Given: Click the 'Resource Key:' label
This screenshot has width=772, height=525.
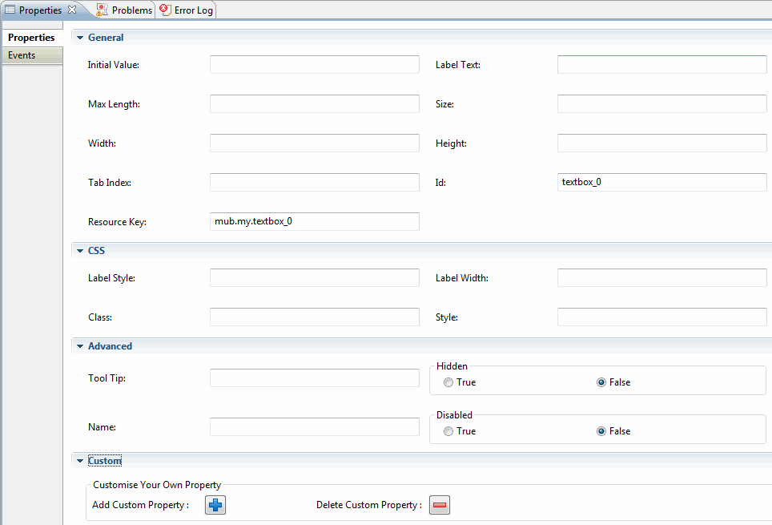Looking at the screenshot, I should click(117, 222).
